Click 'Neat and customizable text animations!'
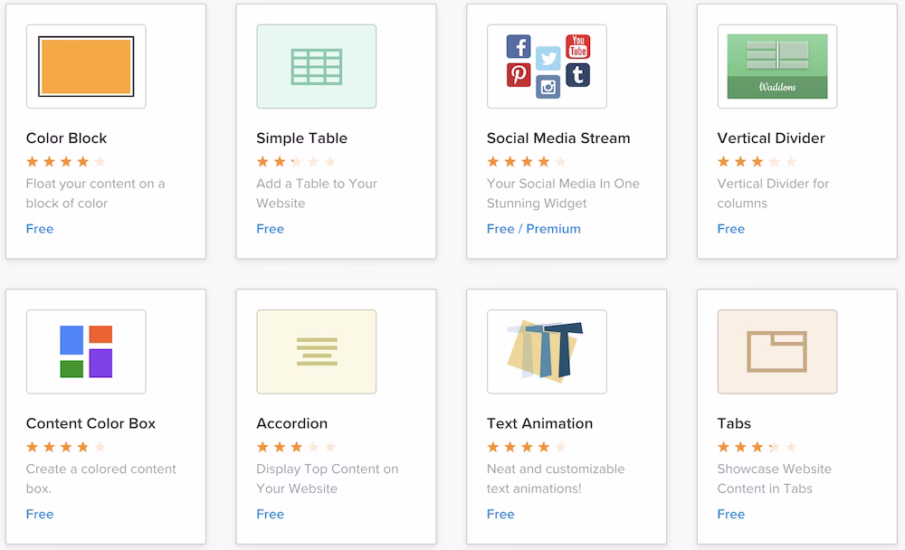This screenshot has width=905, height=550. (556, 479)
